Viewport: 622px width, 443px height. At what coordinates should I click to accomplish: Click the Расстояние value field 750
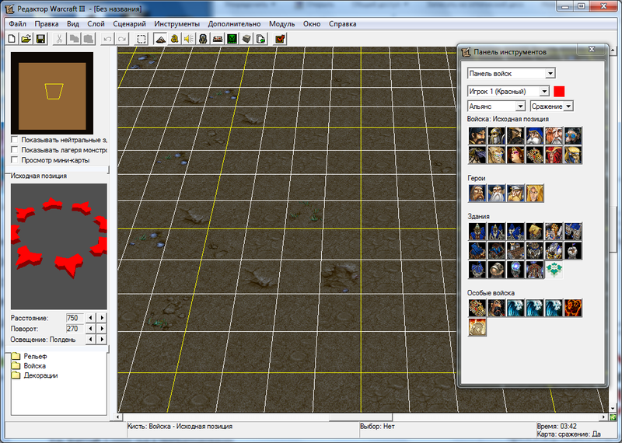click(75, 318)
